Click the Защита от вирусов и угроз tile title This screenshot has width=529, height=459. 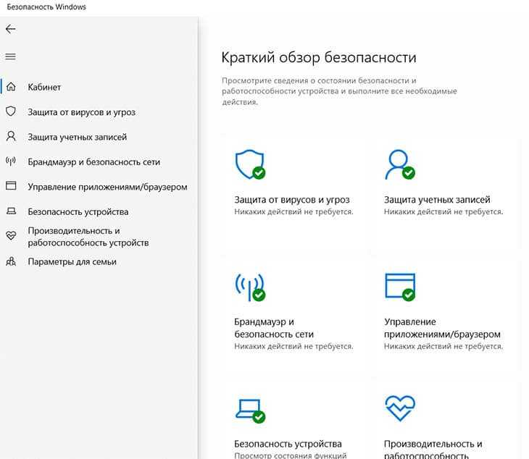pos(292,200)
